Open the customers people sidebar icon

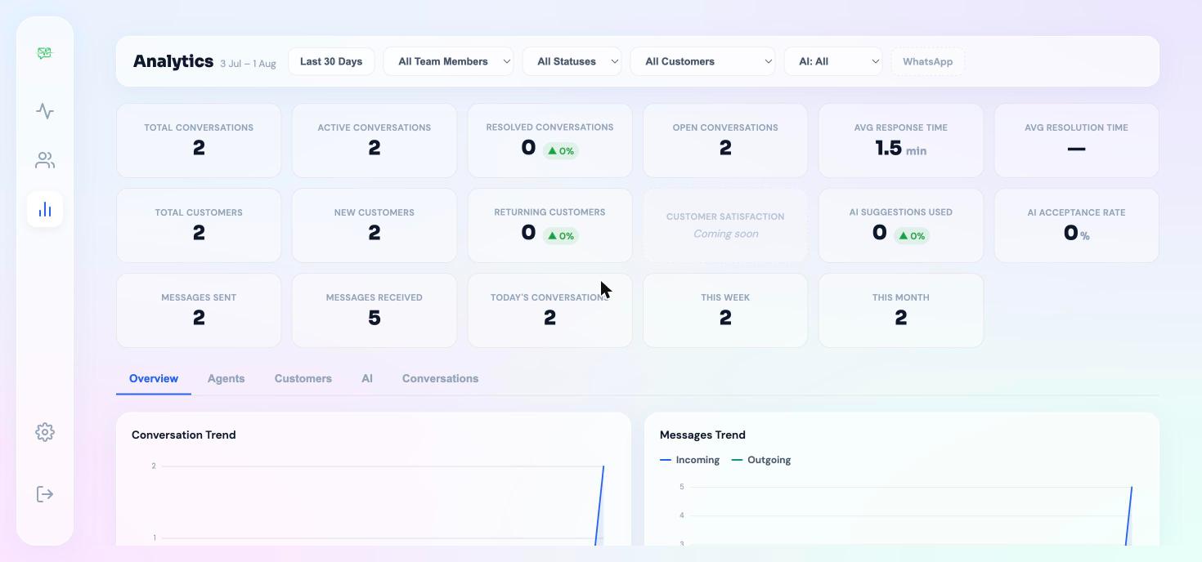[x=45, y=160]
